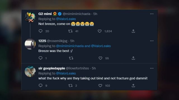179x100 pixels.
Task: Open more options on 1225's tweet
Action: [152, 41]
